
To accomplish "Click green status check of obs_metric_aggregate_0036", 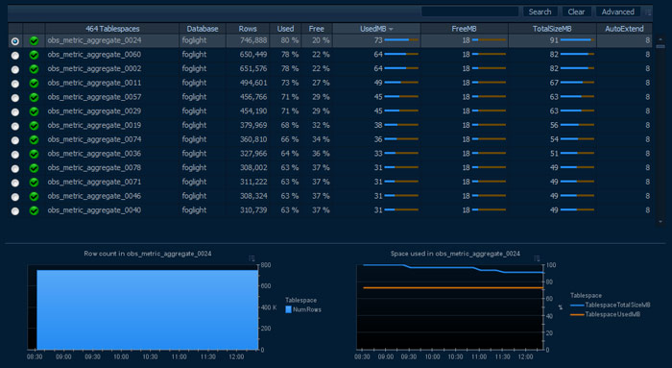I will point(34,154).
